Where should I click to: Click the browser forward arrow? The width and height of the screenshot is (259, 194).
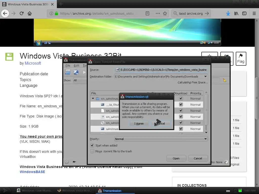[x=14, y=13]
